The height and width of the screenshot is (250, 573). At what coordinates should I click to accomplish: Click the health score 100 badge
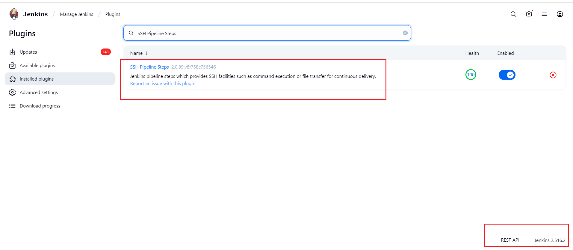(x=471, y=75)
